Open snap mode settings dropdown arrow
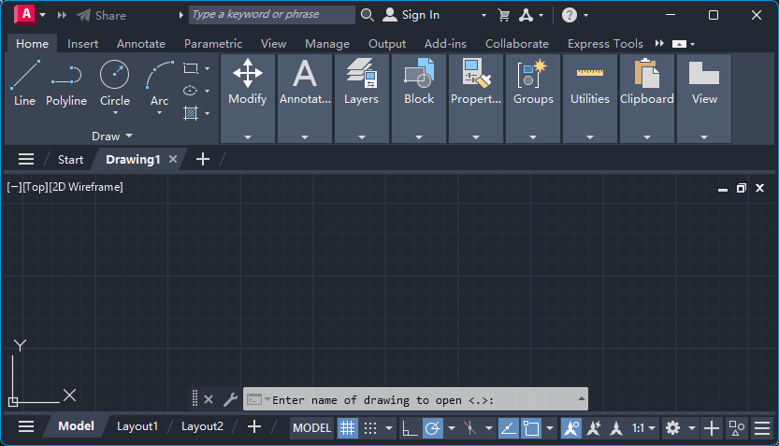 pyautogui.click(x=389, y=427)
